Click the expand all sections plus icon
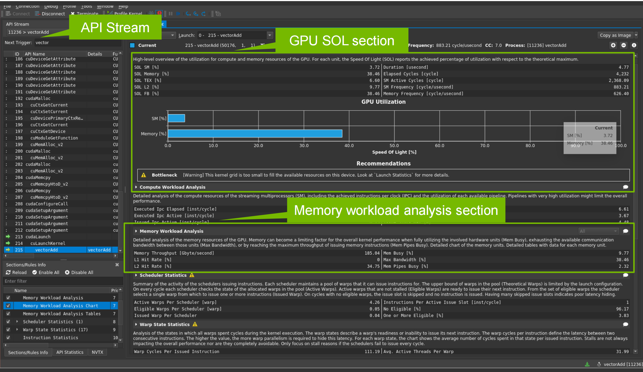 click(613, 45)
